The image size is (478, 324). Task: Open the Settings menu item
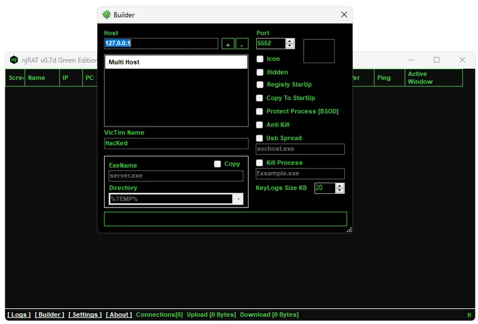tap(85, 314)
